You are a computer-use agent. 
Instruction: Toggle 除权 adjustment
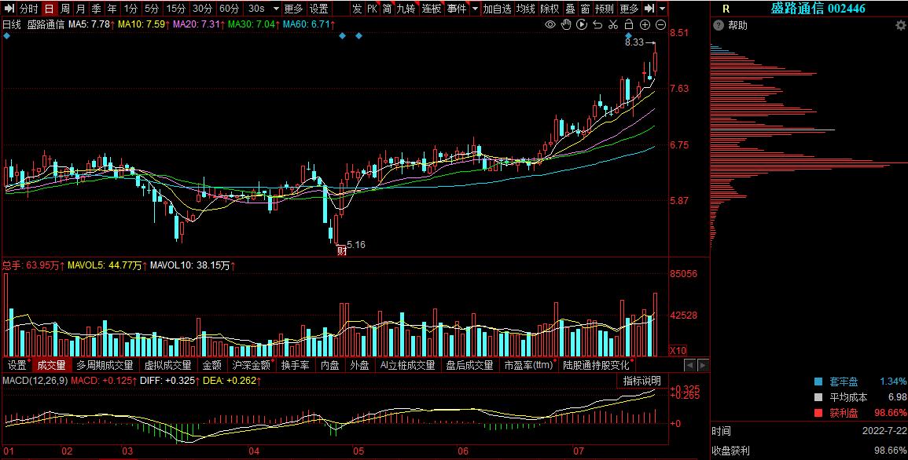pyautogui.click(x=550, y=9)
